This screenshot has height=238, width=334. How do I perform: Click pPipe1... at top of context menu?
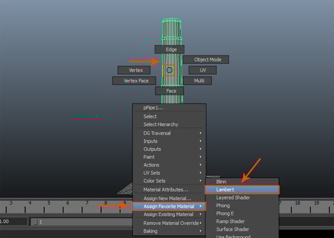(153, 108)
